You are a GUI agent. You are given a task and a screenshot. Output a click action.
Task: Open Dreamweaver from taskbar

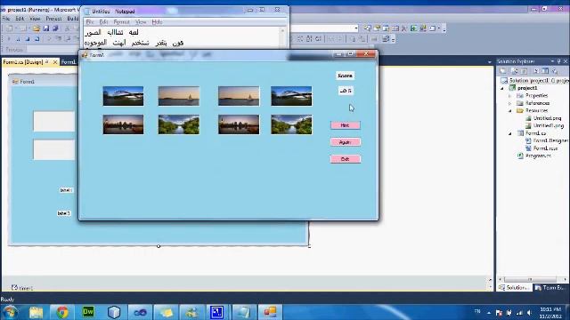[88, 312]
